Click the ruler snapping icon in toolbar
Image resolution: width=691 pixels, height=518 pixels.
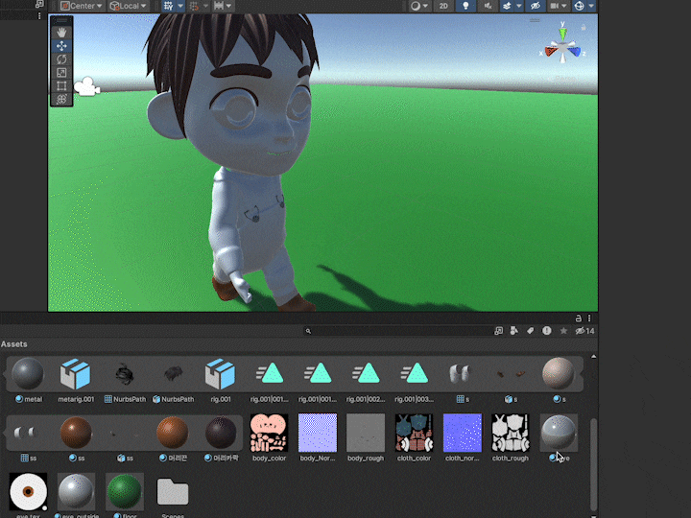pos(219,6)
